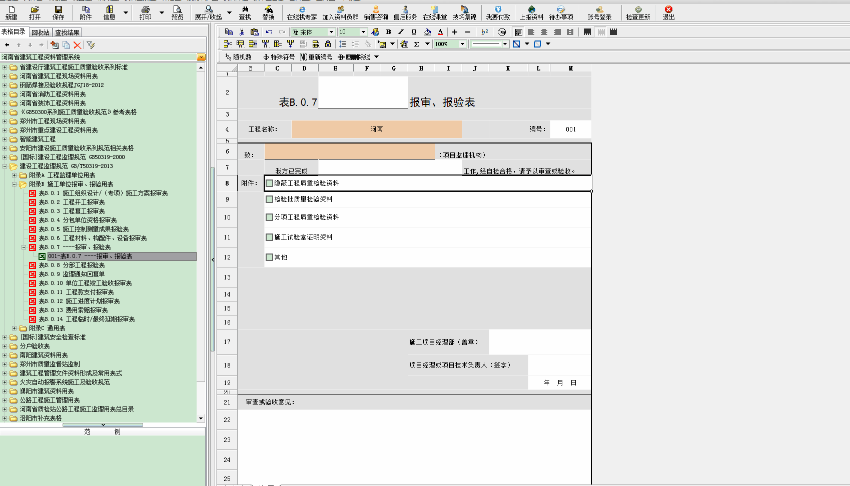This screenshot has width=850, height=486.
Task: Tick the 检验批质量检验资料 checkbox
Action: pyautogui.click(x=270, y=199)
